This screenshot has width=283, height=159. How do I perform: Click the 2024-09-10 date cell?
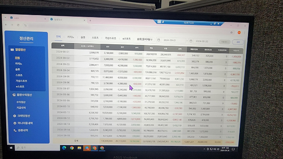(x=63, y=106)
